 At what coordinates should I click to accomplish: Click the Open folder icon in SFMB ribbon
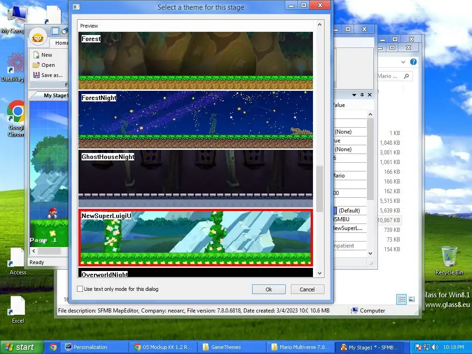pyautogui.click(x=36, y=65)
